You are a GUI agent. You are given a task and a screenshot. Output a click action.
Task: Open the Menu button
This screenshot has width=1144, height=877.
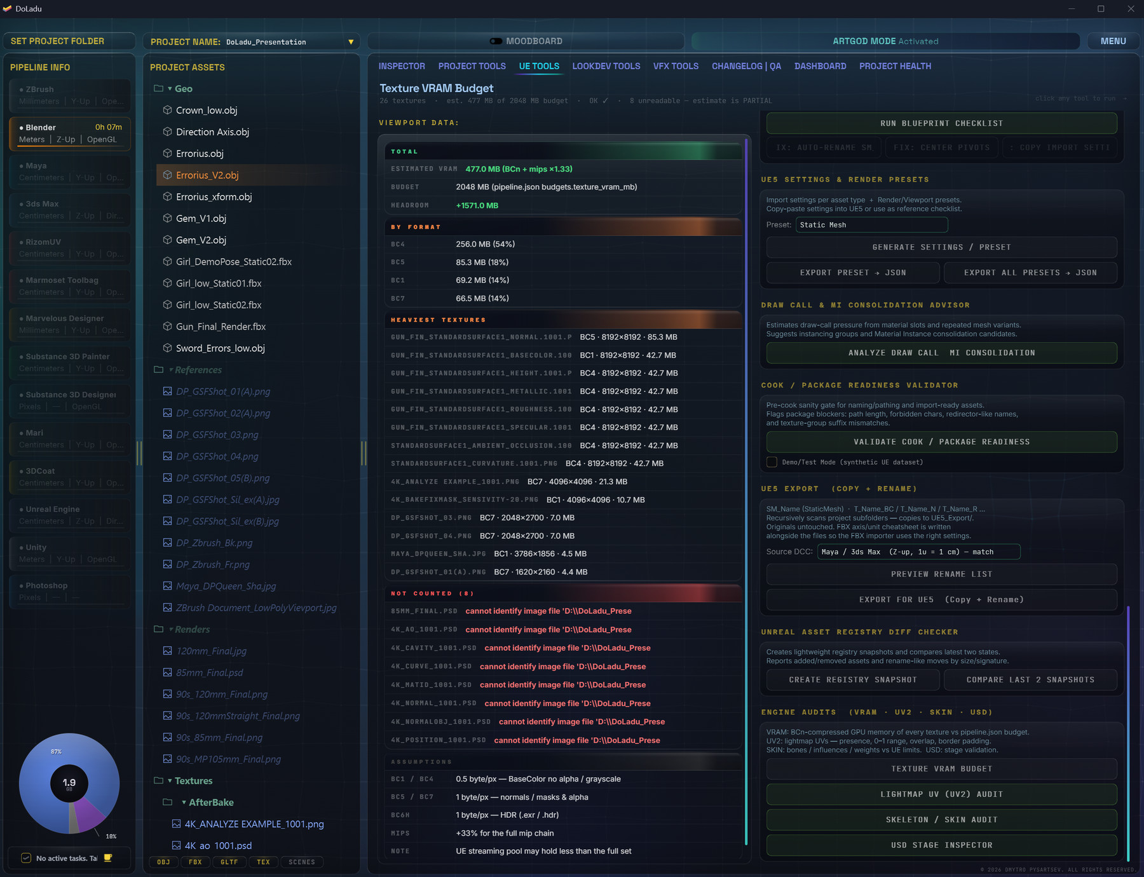click(1113, 41)
